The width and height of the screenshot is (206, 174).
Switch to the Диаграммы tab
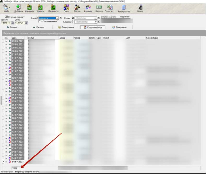coord(120,27)
